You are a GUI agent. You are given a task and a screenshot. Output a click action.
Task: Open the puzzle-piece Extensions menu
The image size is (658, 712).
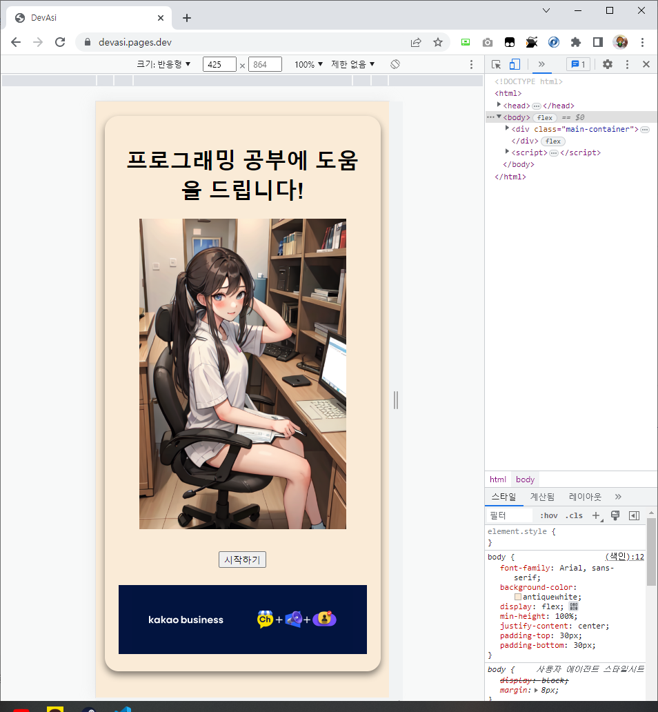(x=576, y=42)
